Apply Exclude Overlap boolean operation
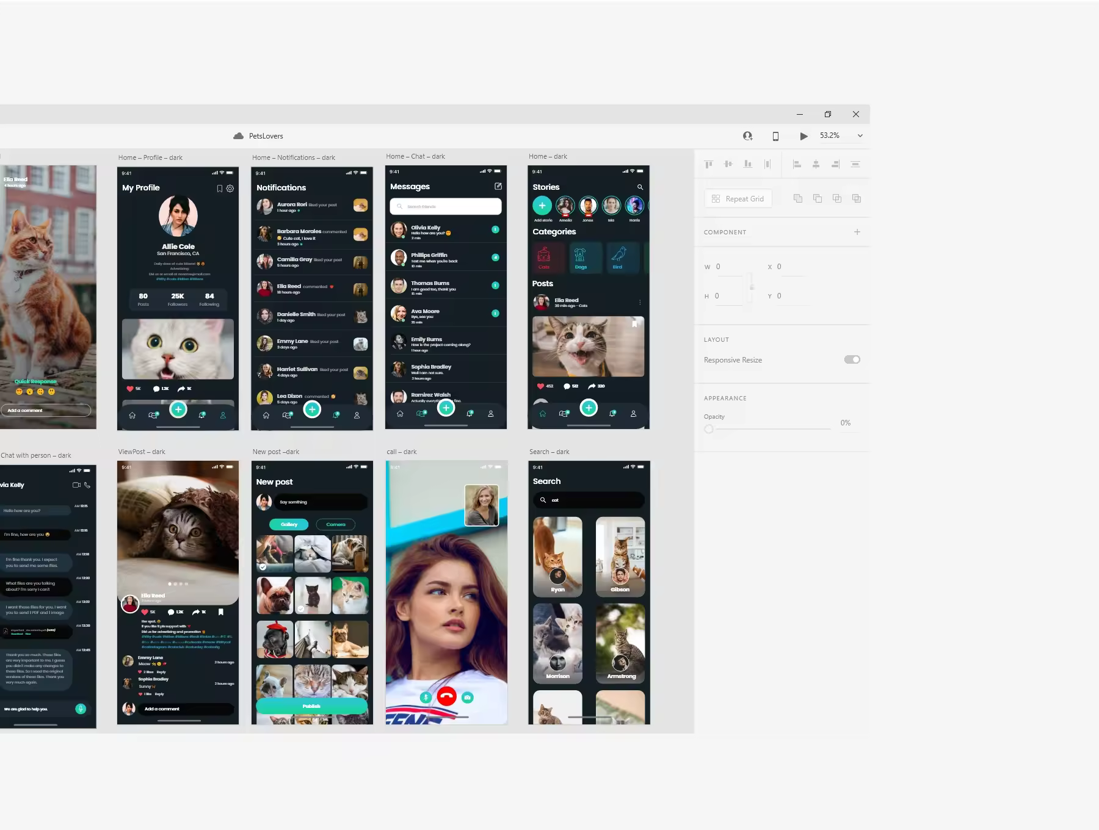 click(x=856, y=198)
